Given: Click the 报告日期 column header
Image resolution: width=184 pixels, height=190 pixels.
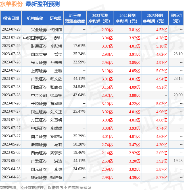Looking at the screenshot, I should pos(11,18).
